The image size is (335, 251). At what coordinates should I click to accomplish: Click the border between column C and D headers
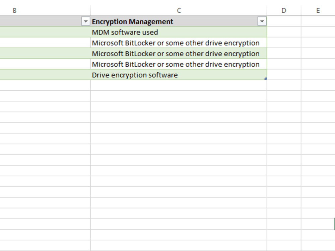point(267,10)
